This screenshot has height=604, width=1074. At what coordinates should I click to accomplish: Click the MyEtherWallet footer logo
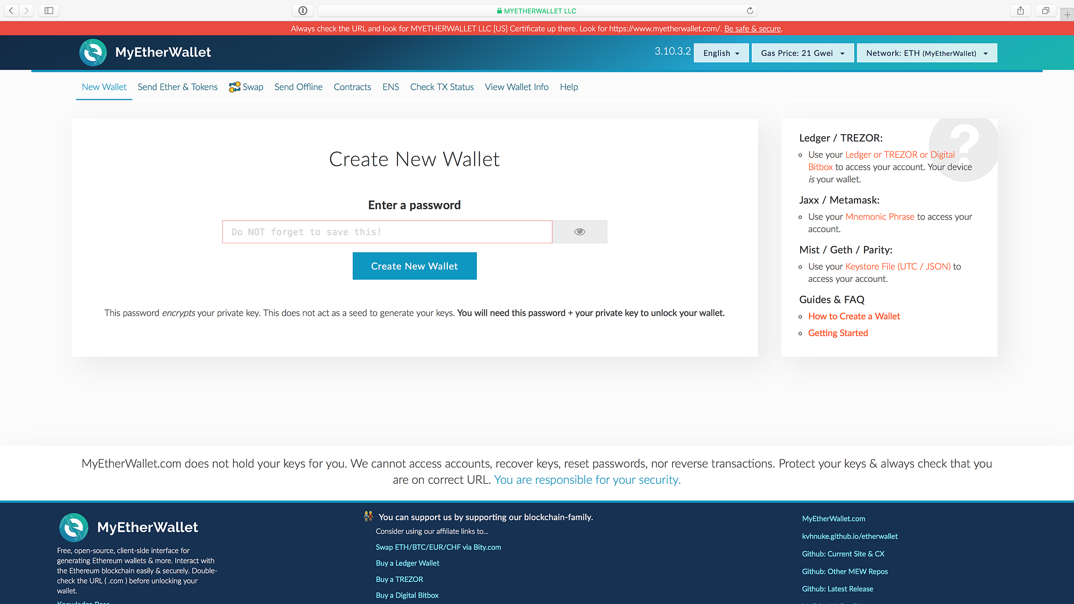(74, 527)
